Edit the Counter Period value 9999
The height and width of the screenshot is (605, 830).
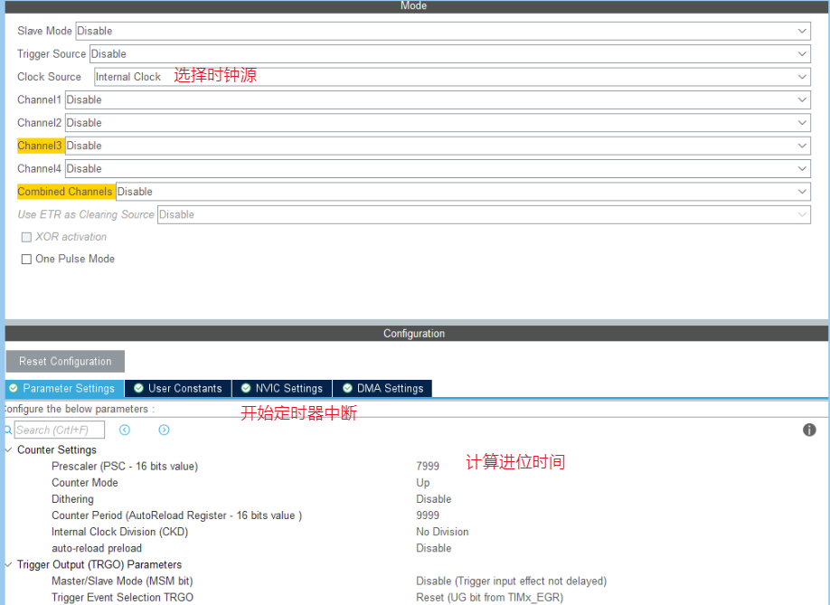pyautogui.click(x=428, y=515)
